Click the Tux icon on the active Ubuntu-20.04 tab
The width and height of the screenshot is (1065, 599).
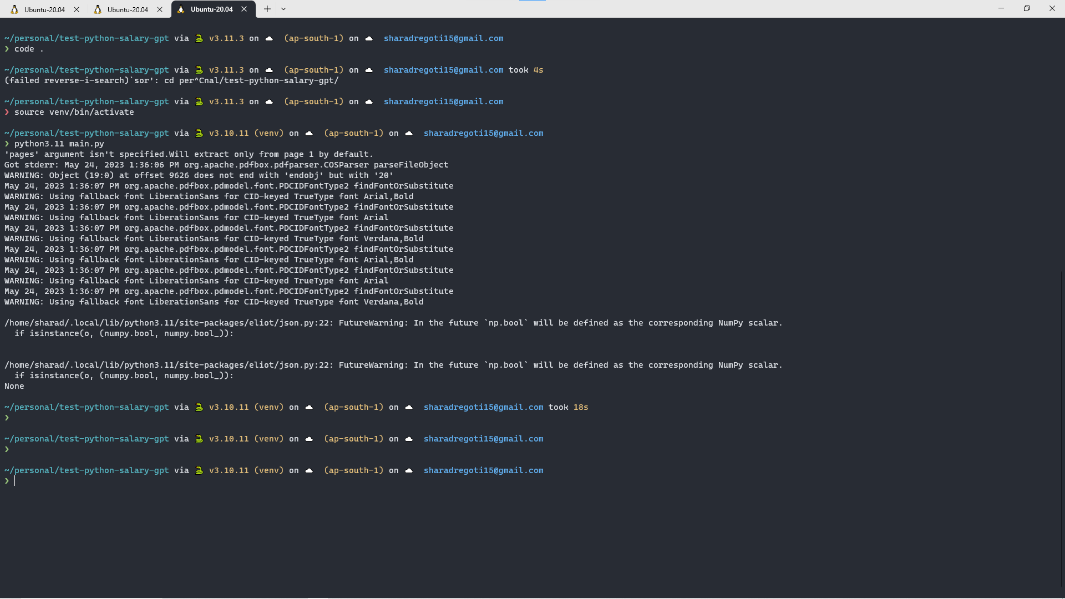[x=181, y=9]
